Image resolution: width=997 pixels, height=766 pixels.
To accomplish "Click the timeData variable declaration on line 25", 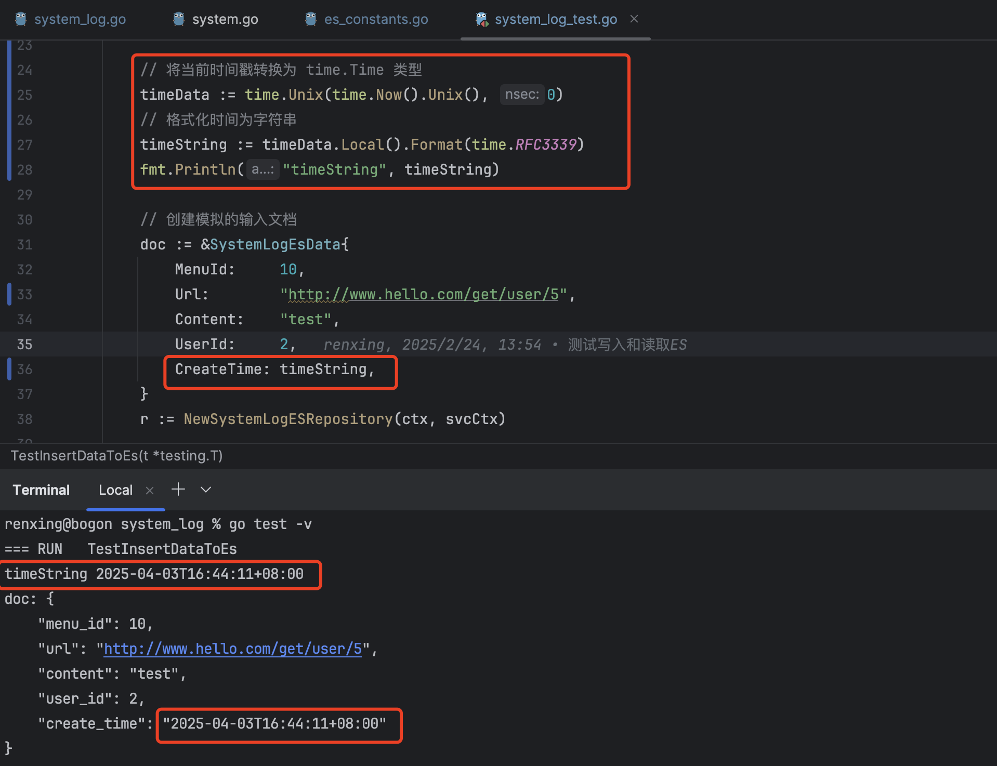I will [175, 95].
